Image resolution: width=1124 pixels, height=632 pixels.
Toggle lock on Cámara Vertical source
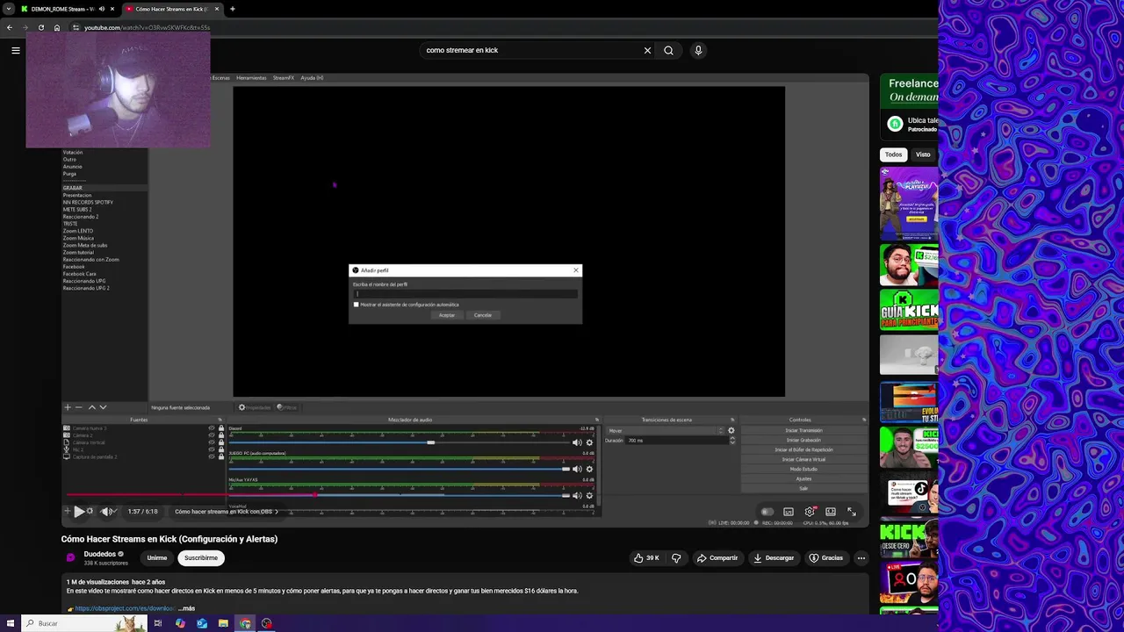[x=221, y=442]
